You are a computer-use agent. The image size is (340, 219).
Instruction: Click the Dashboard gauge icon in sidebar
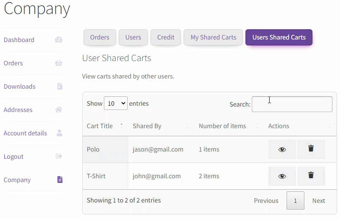coord(59,40)
